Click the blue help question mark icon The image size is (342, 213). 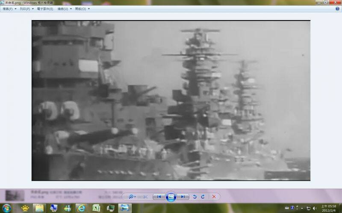point(337,9)
